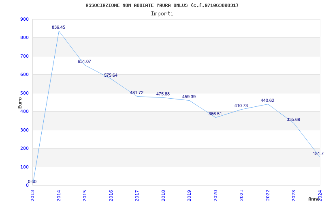Screen dimensions: 324x203
Task: Click the 700 y-axis tick label
Action: point(24,56)
